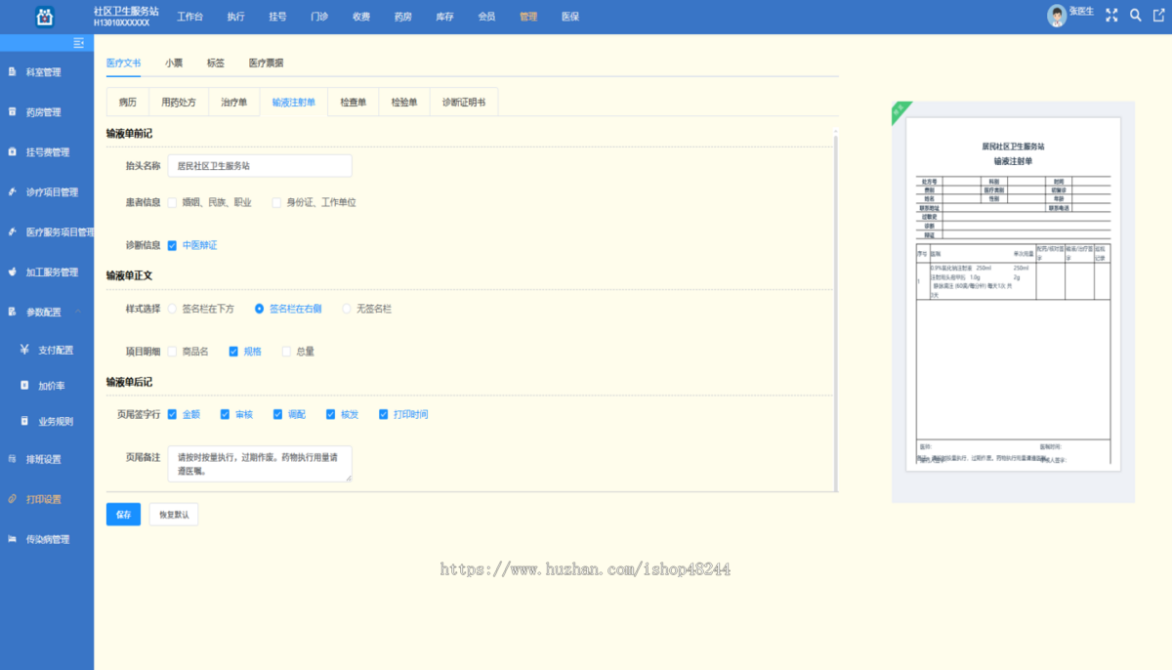Uncheck the 调配 footer checkbox
This screenshot has width=1172, height=670.
277,414
